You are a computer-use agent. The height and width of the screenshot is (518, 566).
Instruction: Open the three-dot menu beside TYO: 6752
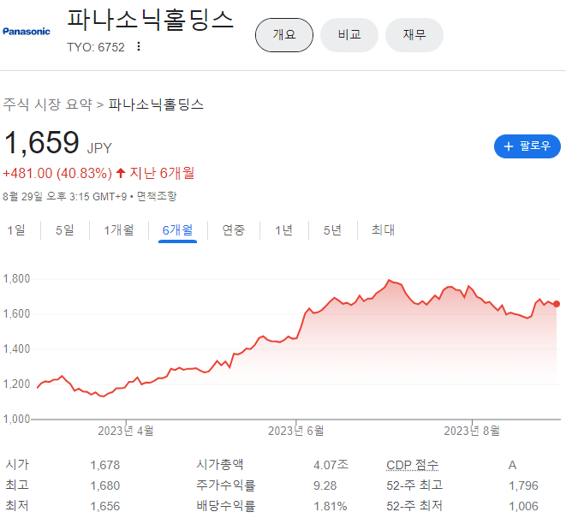coord(139,46)
